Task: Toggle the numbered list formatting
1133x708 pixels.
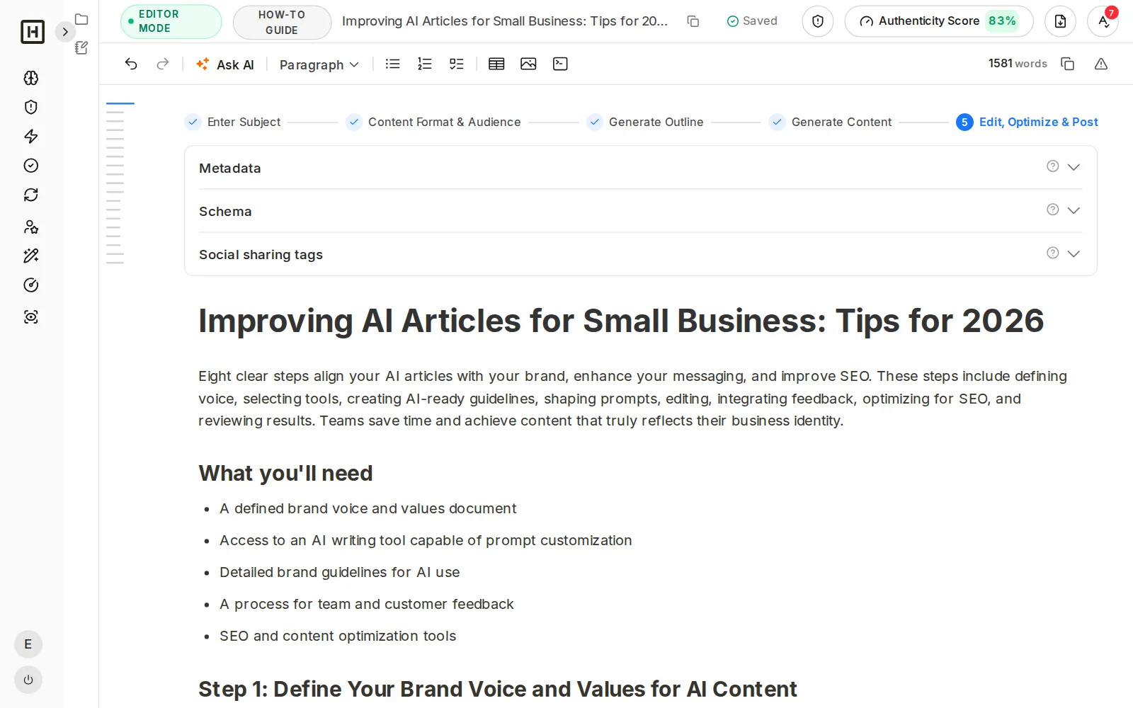Action: tap(425, 64)
